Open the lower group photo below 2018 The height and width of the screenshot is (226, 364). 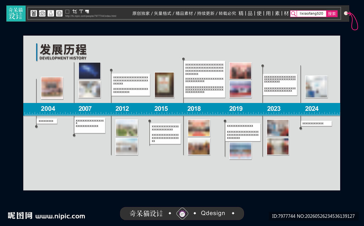tap(199, 146)
